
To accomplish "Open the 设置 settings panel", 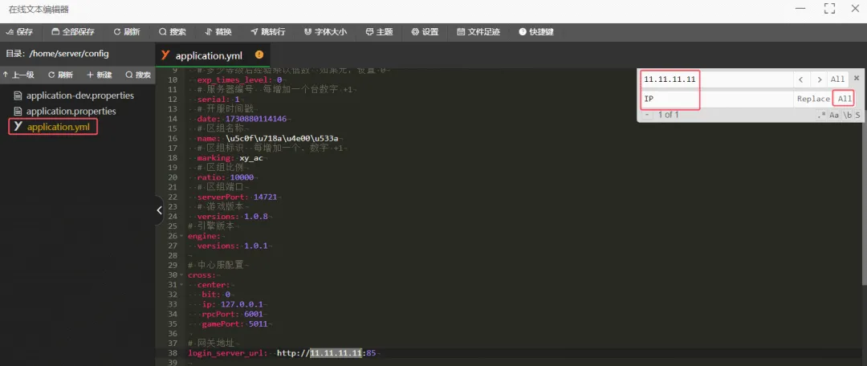I will click(425, 32).
